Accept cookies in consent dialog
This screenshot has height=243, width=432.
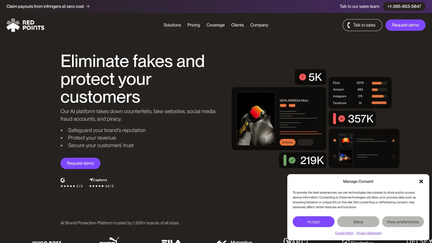[x=313, y=222]
